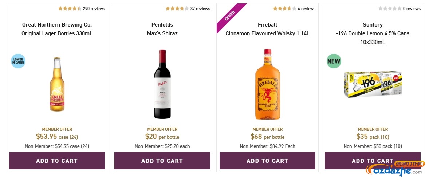Open Penfolds Max's Shiraz product title
Image resolution: width=433 pixels, height=181 pixels.
pyautogui.click(x=162, y=33)
